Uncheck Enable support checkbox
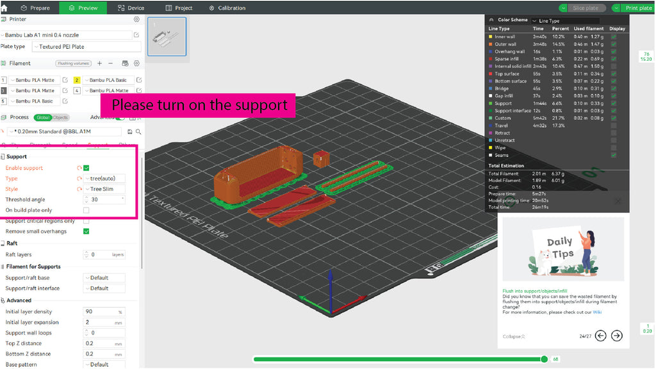The width and height of the screenshot is (656, 369). click(x=86, y=168)
